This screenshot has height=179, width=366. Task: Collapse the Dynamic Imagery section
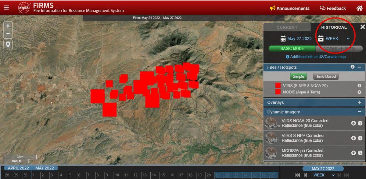pos(360,112)
